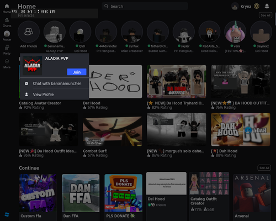This screenshot has height=221, width=276.
Task: Select View Profile menu entry
Action: 55,94
